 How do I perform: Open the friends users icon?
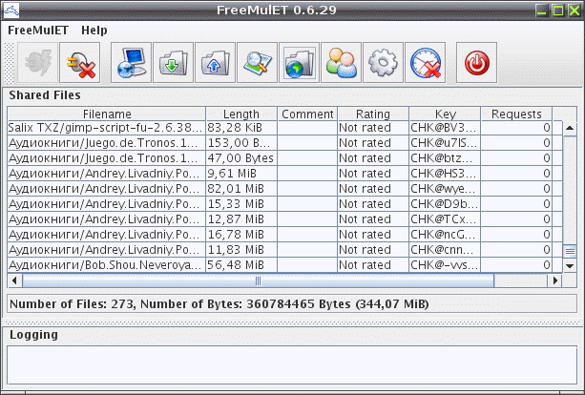(x=341, y=63)
